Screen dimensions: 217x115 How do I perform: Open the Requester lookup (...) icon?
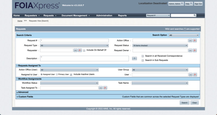[75, 50]
